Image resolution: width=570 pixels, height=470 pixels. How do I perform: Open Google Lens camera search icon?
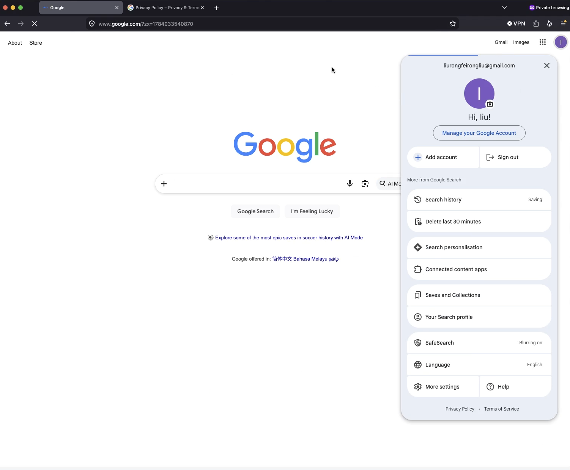tap(365, 184)
